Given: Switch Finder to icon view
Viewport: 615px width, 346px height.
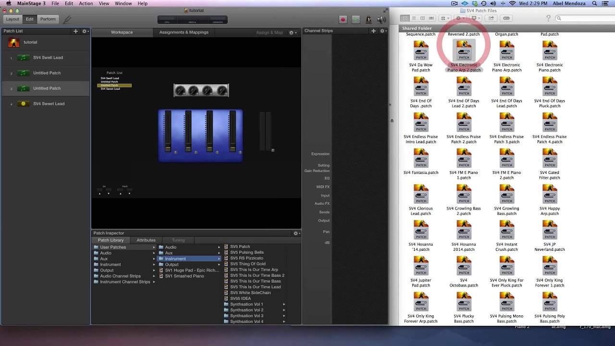Looking at the screenshot, I should [406, 18].
